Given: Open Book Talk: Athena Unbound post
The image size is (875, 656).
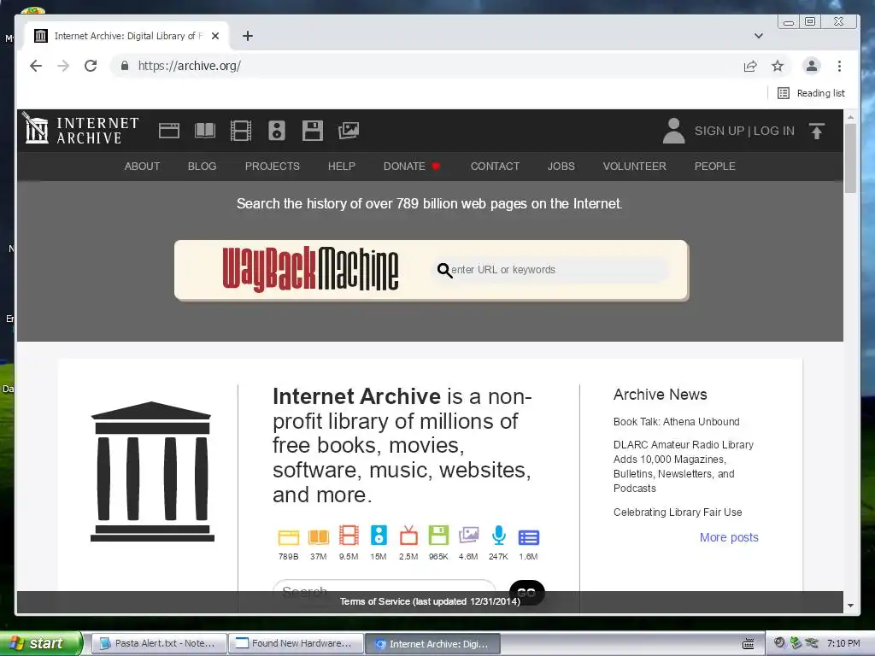Looking at the screenshot, I should (677, 422).
